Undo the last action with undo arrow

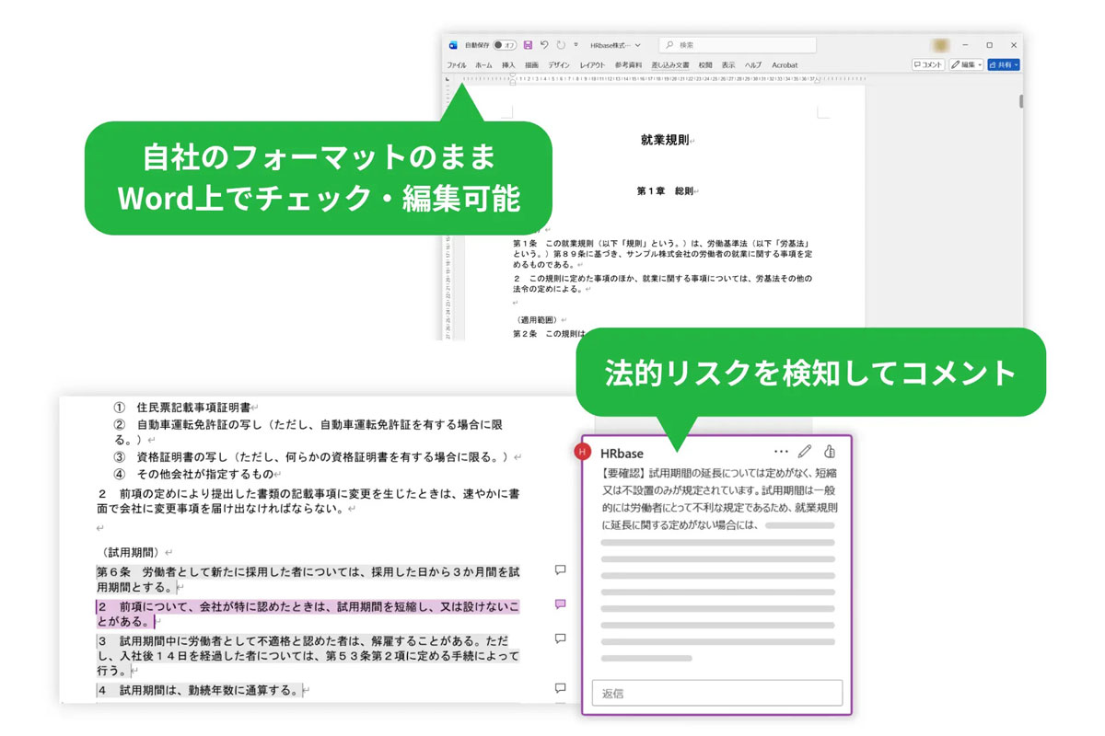tap(544, 45)
